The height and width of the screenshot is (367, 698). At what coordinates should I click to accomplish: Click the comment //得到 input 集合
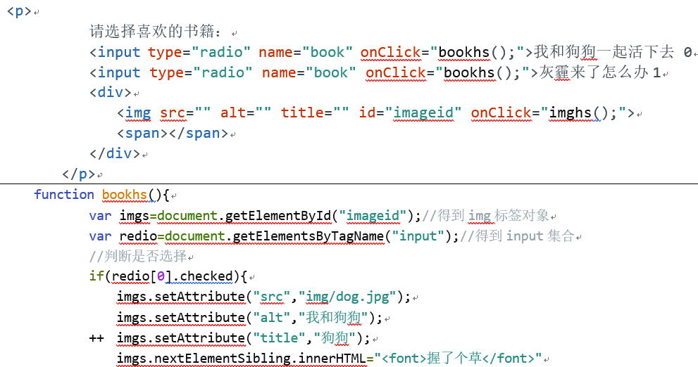(x=517, y=236)
